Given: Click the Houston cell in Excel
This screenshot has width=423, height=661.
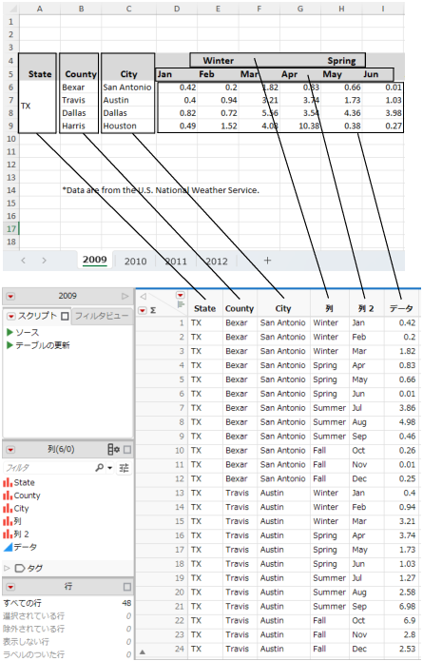Looking at the screenshot, I should pyautogui.click(x=128, y=126).
